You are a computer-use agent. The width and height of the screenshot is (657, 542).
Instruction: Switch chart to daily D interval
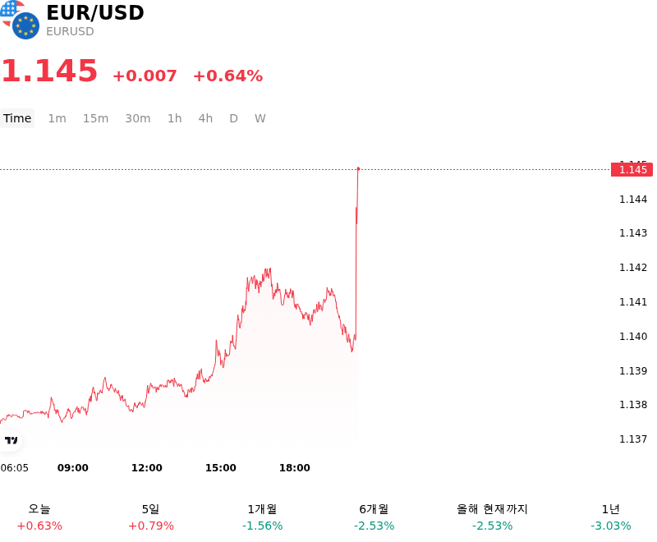point(234,118)
